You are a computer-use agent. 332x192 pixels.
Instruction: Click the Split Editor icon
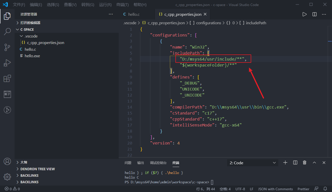click(314, 14)
